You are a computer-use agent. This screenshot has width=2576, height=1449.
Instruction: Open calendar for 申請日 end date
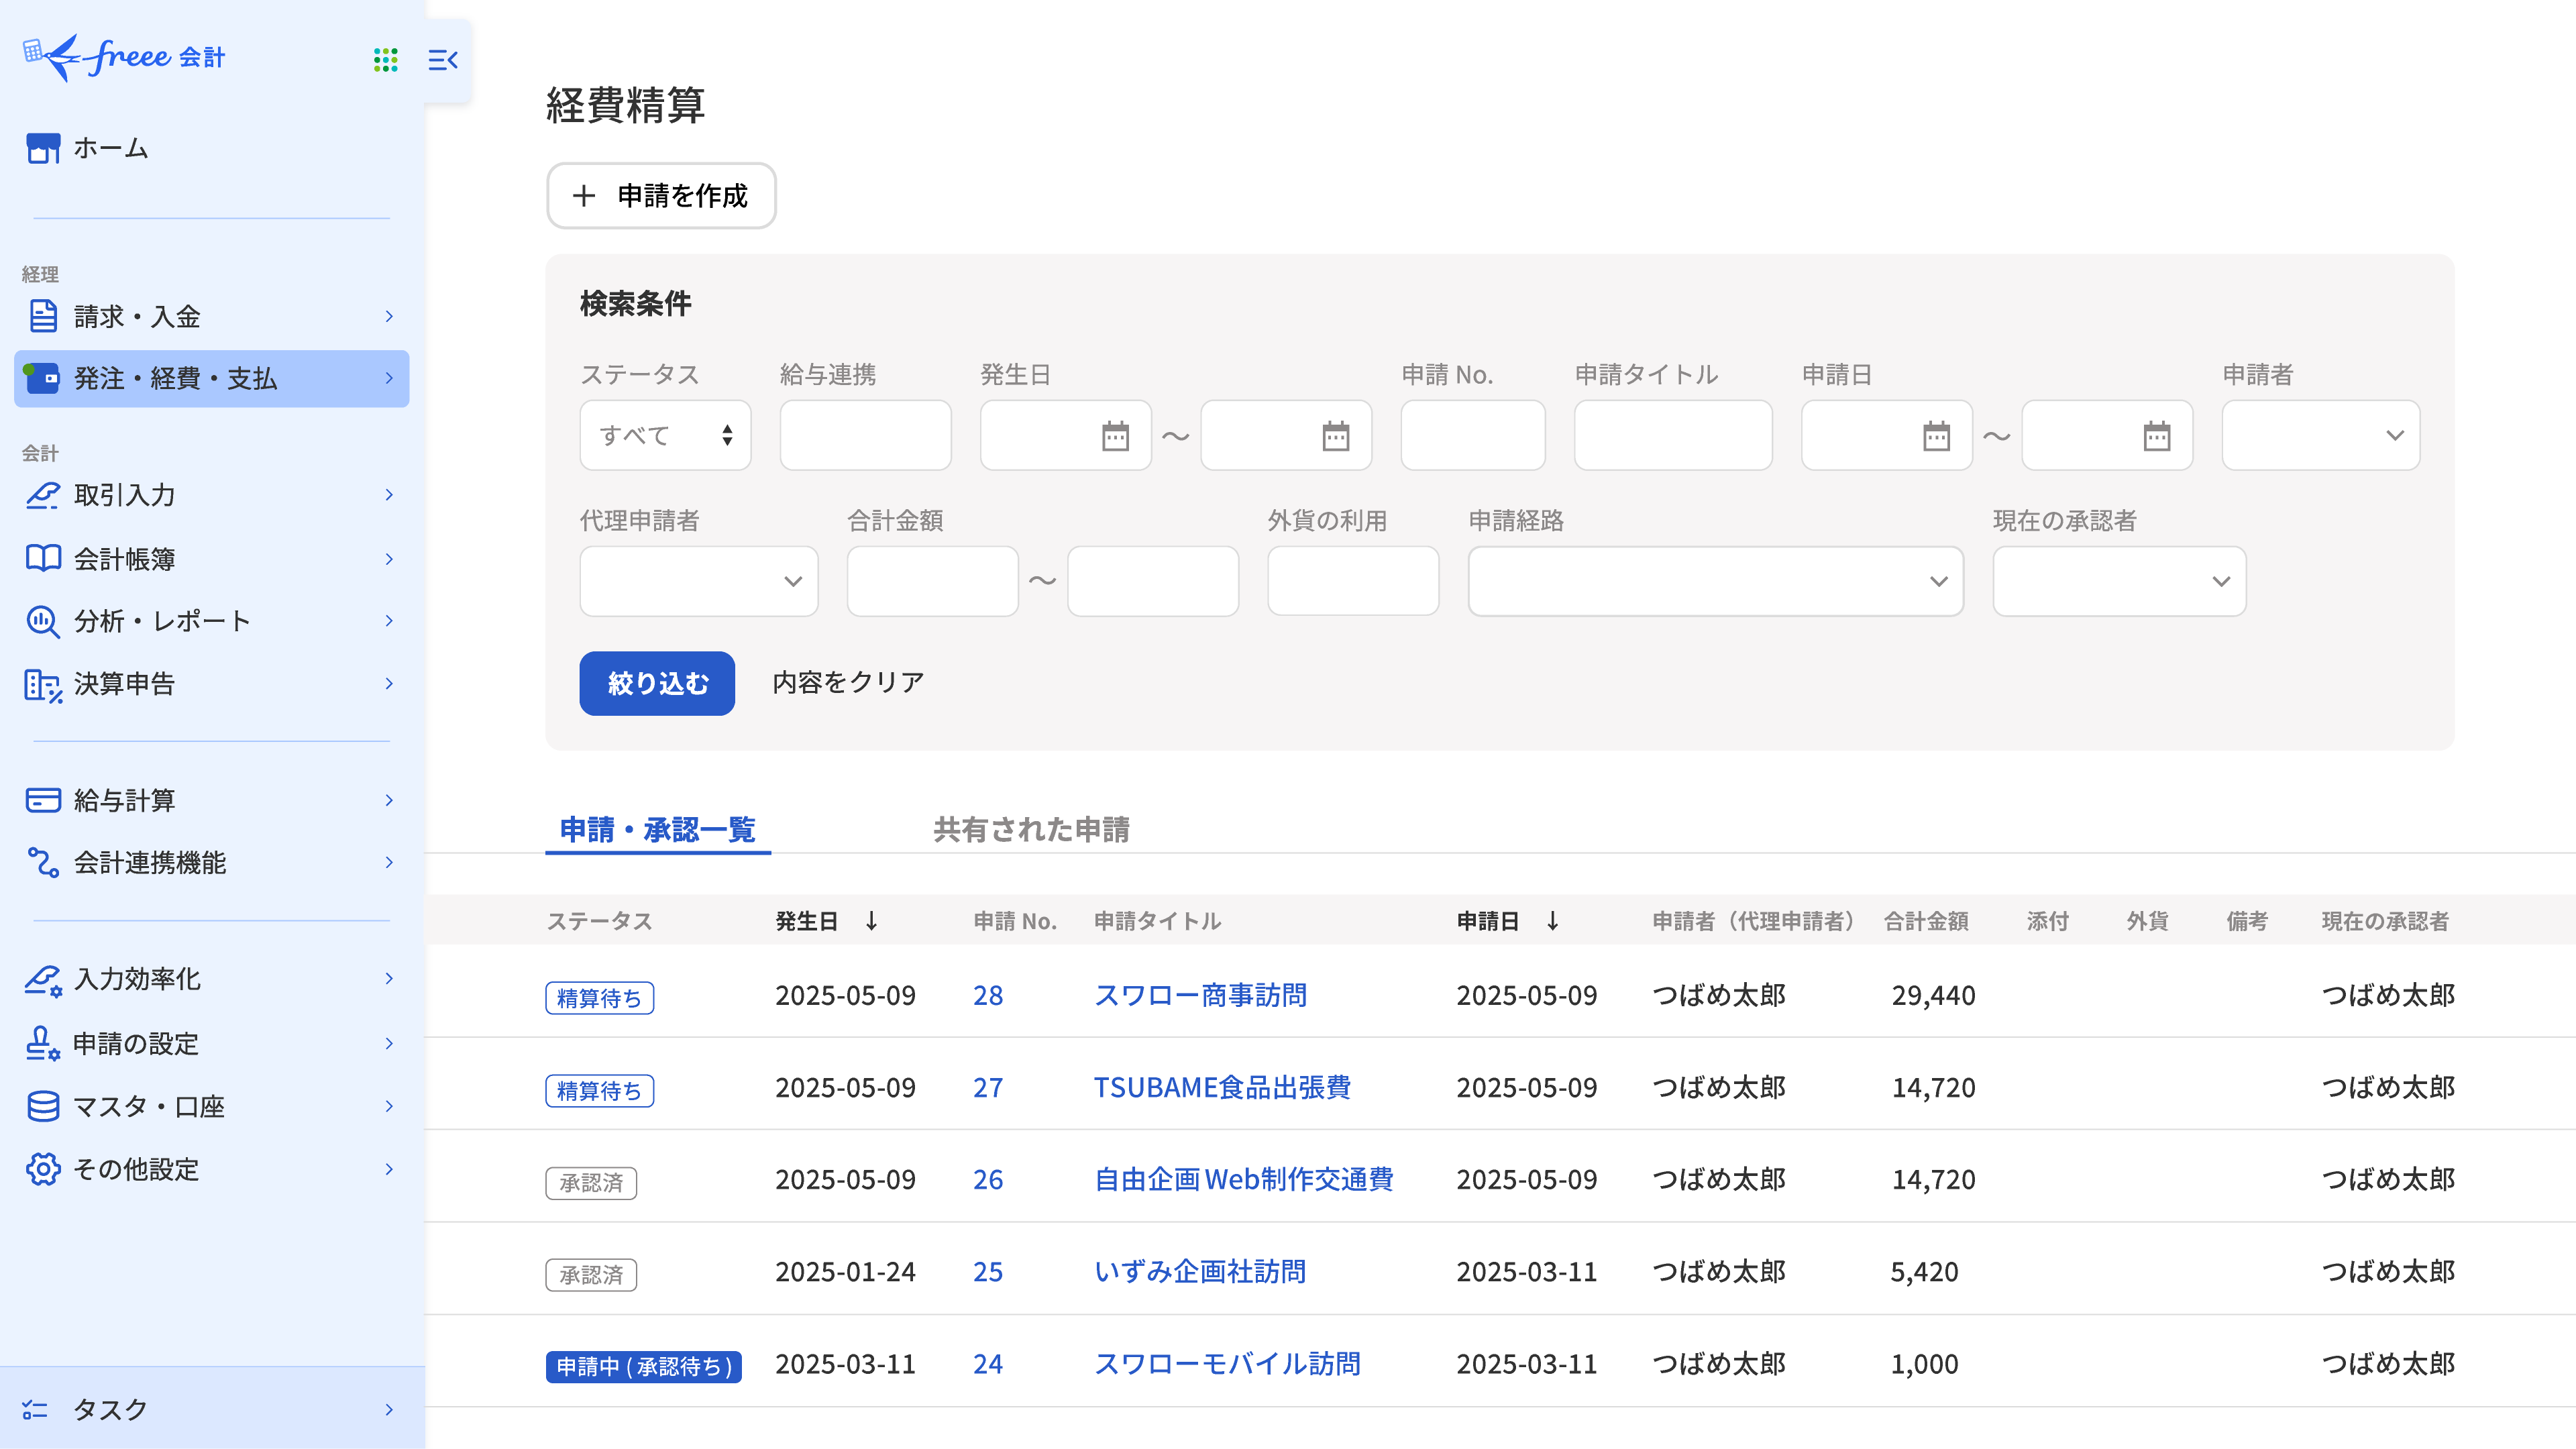point(2156,436)
